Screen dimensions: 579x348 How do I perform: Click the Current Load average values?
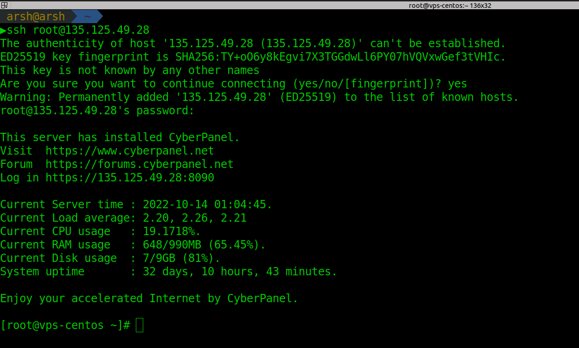[x=195, y=218]
